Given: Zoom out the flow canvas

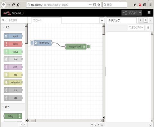Looking at the screenshot, I should click(x=92, y=125).
